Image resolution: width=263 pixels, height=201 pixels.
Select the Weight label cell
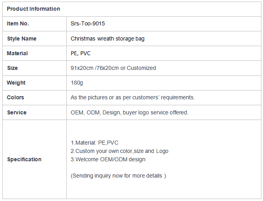click(x=35, y=83)
